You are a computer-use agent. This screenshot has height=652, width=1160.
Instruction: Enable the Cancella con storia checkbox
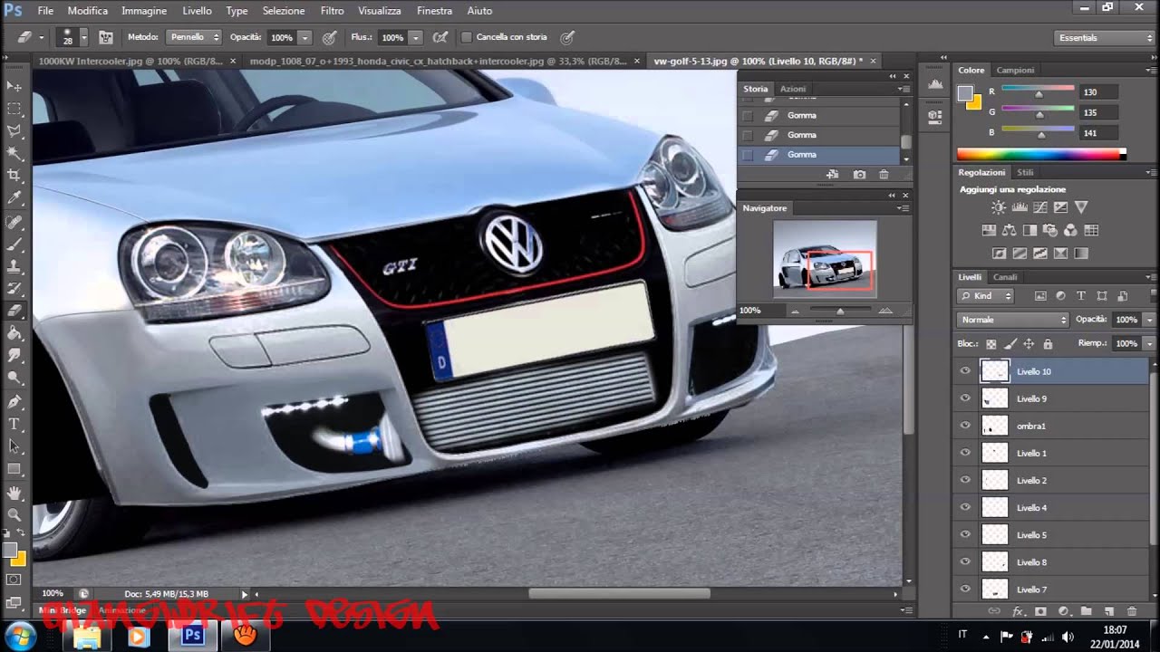467,37
